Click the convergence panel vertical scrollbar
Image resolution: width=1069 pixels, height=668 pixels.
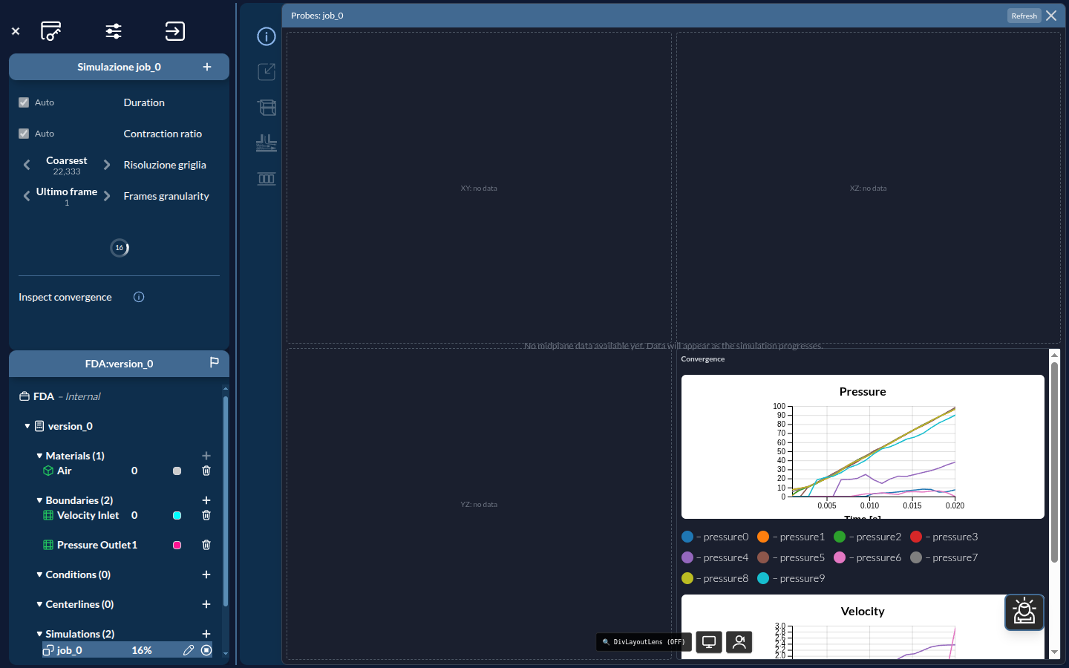point(1054,462)
